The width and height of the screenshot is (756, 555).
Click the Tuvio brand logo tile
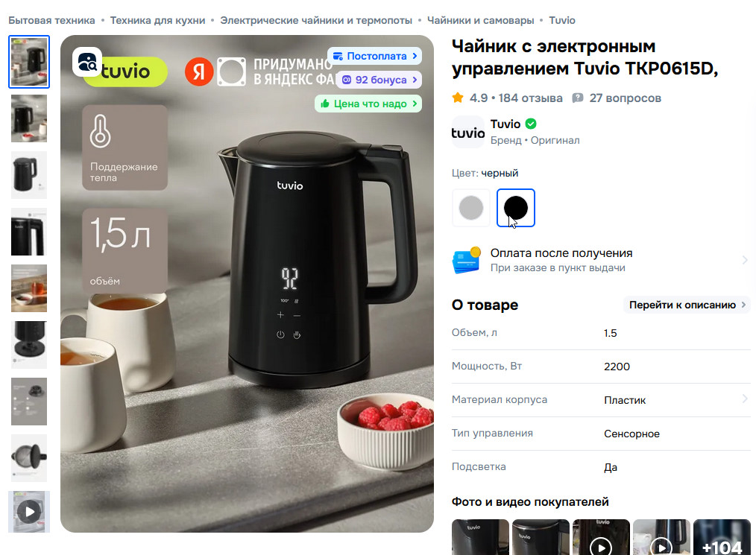[467, 132]
